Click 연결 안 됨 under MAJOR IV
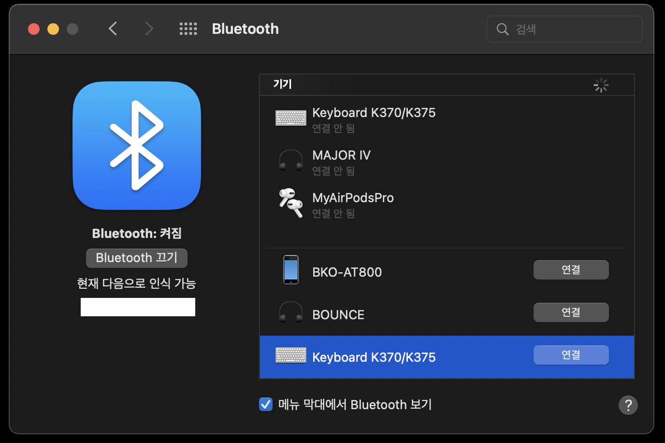The image size is (665, 443). pos(333,171)
